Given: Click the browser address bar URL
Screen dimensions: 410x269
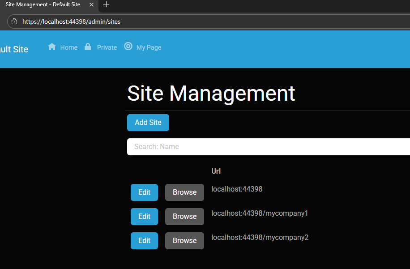Looking at the screenshot, I should coord(72,21).
